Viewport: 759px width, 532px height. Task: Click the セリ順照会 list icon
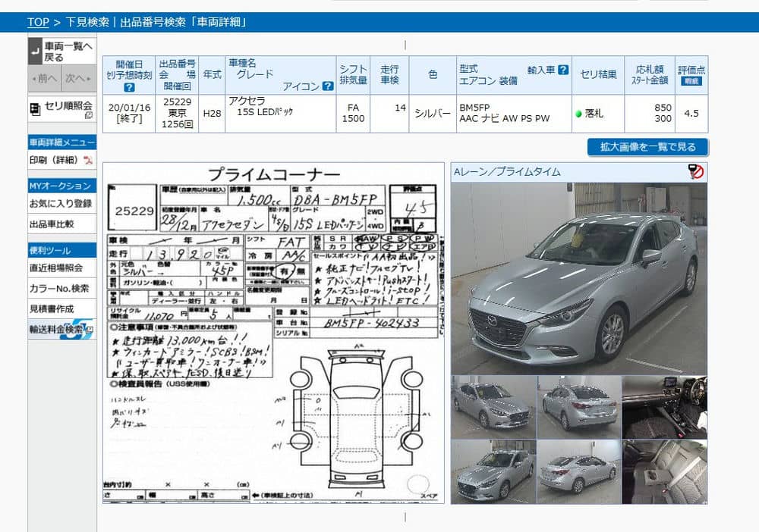pyautogui.click(x=35, y=109)
